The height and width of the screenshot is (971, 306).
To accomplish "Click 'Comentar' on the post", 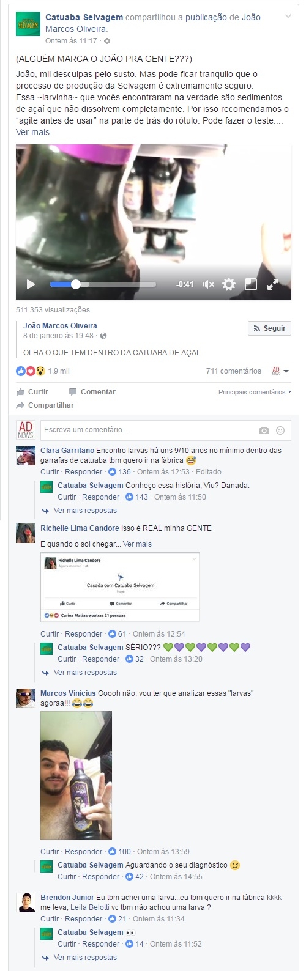I will (x=92, y=392).
